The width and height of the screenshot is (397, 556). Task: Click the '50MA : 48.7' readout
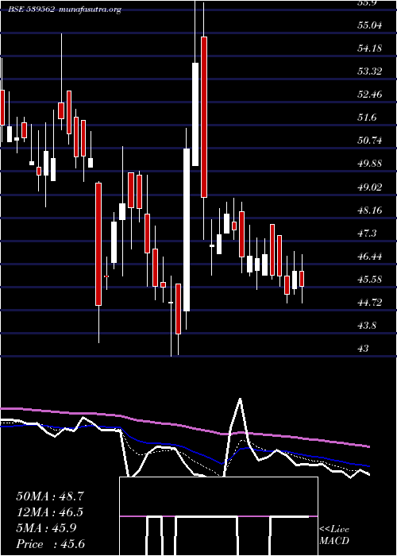coord(50,496)
